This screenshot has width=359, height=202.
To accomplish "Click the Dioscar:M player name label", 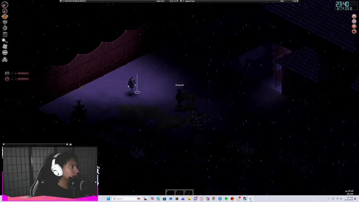I will point(179,85).
